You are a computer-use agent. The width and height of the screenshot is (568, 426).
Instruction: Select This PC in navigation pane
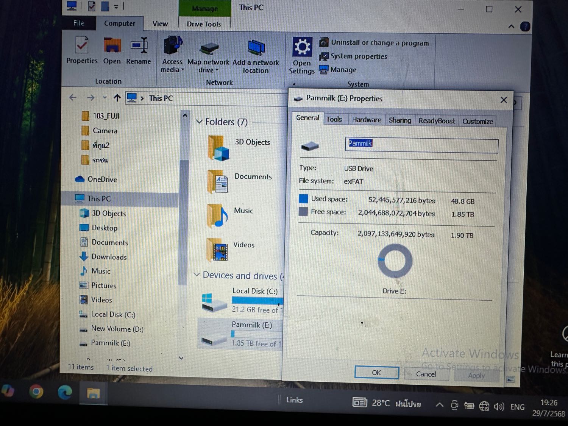93,198
